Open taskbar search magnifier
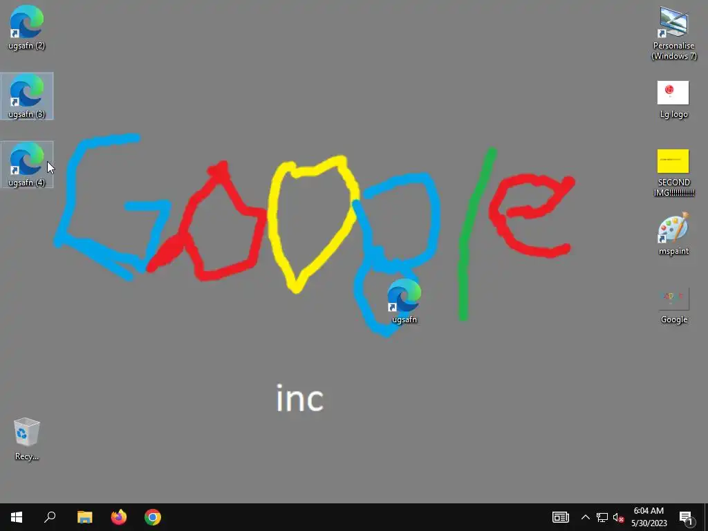Screen dimensions: 708x531 click(50, 517)
